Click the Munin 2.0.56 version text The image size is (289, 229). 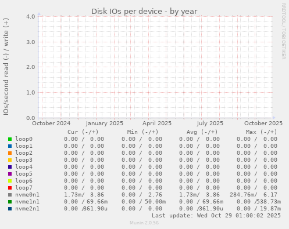144,223
